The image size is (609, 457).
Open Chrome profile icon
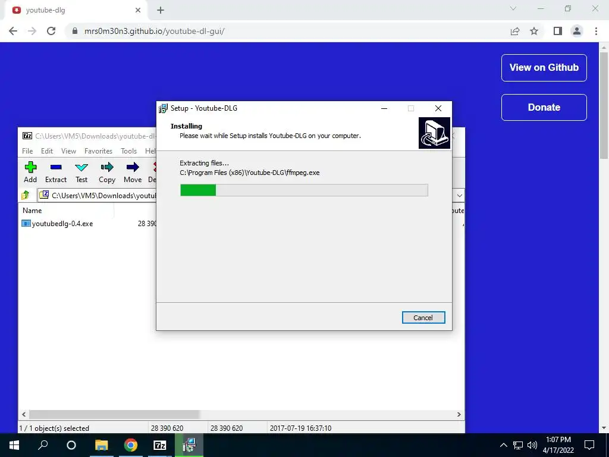(577, 31)
